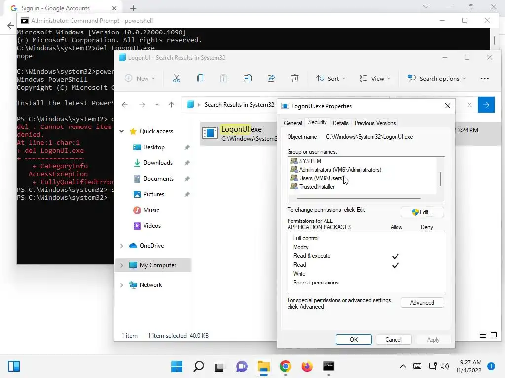
Task: Switch Explorer to large icons view
Action: click(x=493, y=335)
